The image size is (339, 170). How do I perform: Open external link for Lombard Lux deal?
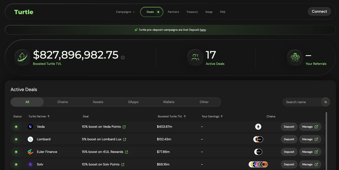[x=125, y=139]
